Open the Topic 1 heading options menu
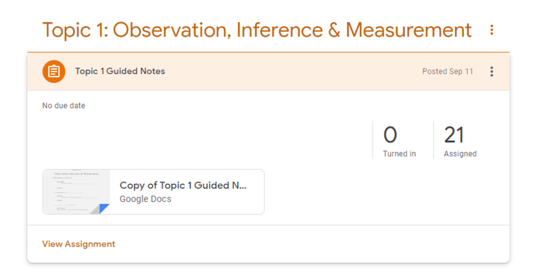The image size is (547, 271). point(491,30)
